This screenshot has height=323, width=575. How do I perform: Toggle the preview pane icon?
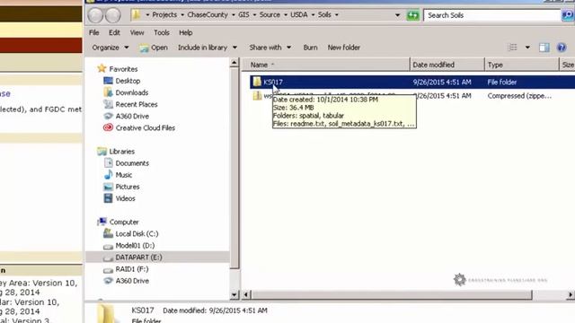pos(544,48)
